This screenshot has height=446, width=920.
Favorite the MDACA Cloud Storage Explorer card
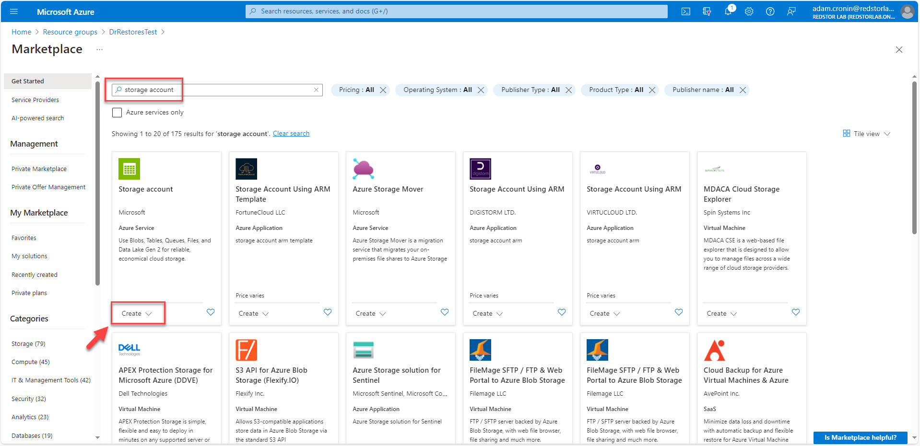tap(796, 312)
